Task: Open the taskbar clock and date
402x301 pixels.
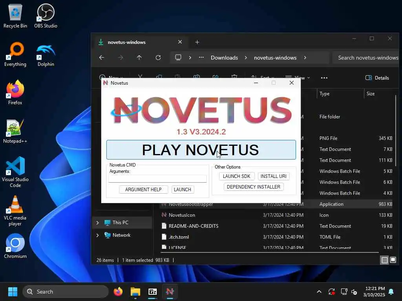Action: pyautogui.click(x=374, y=292)
